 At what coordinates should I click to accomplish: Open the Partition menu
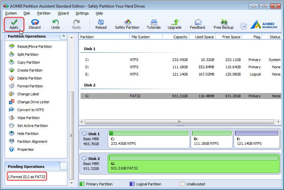point(44,13)
